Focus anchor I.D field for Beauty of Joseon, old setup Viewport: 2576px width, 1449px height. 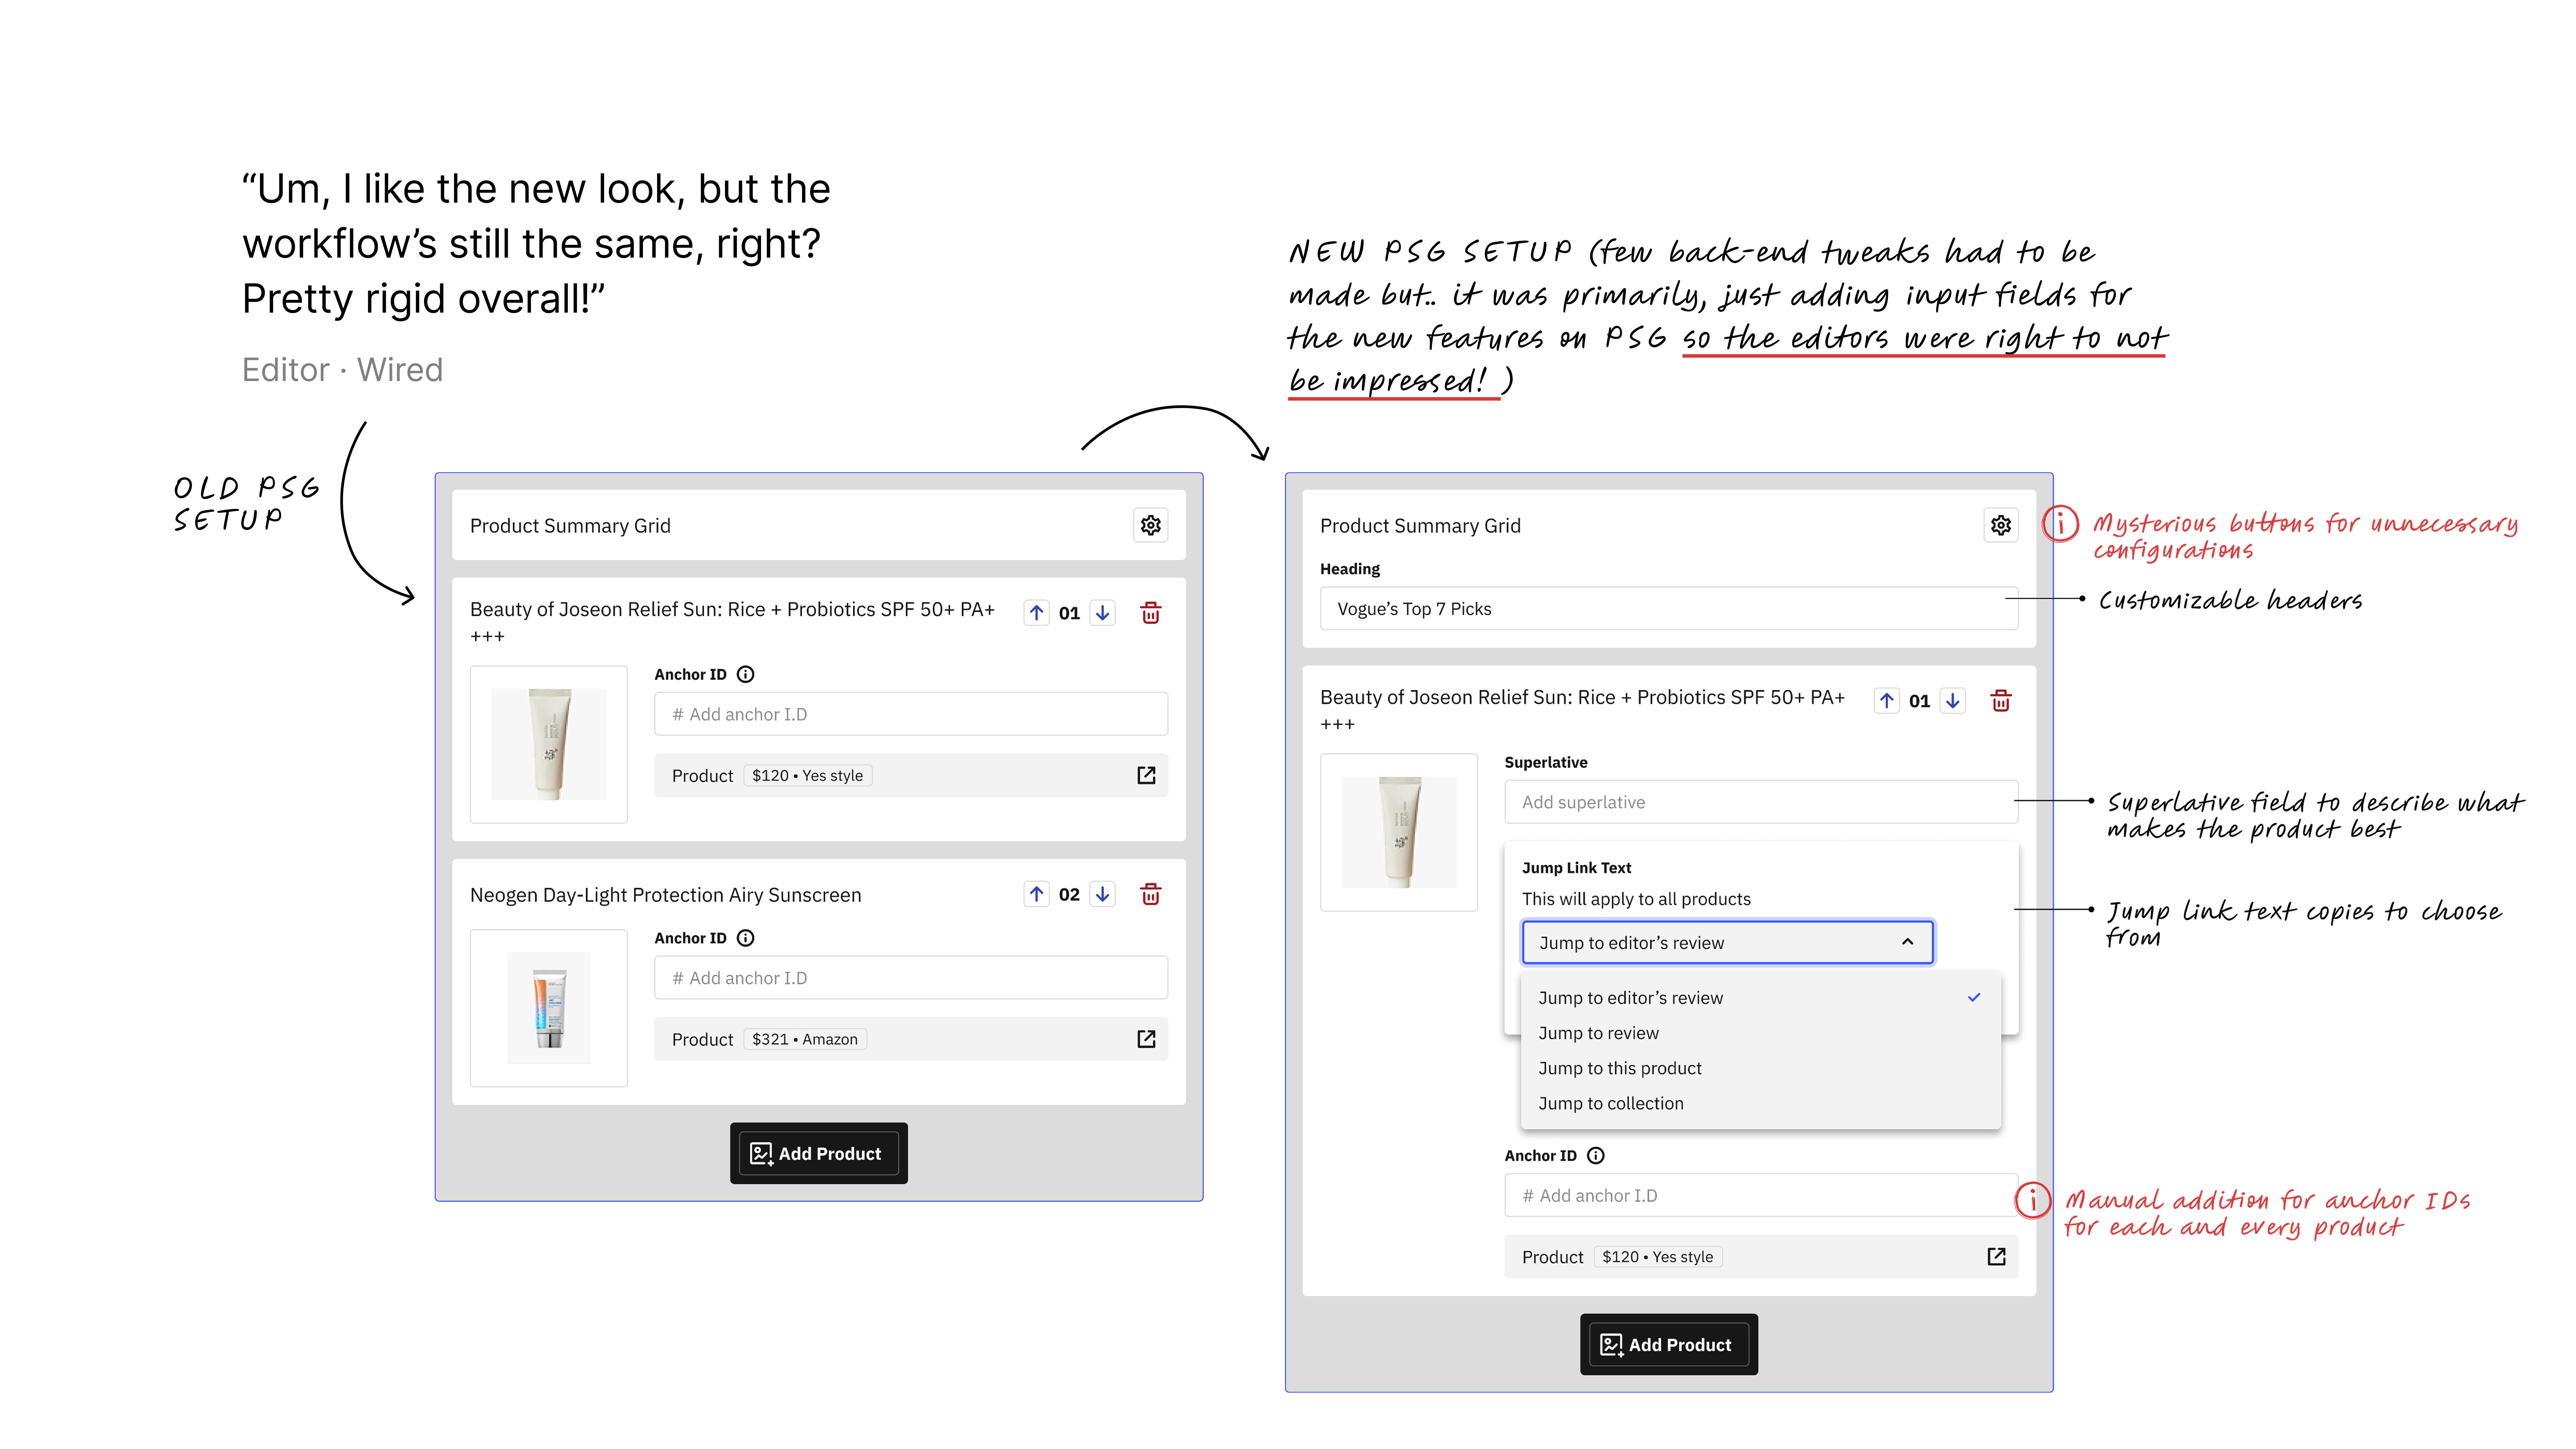click(911, 714)
